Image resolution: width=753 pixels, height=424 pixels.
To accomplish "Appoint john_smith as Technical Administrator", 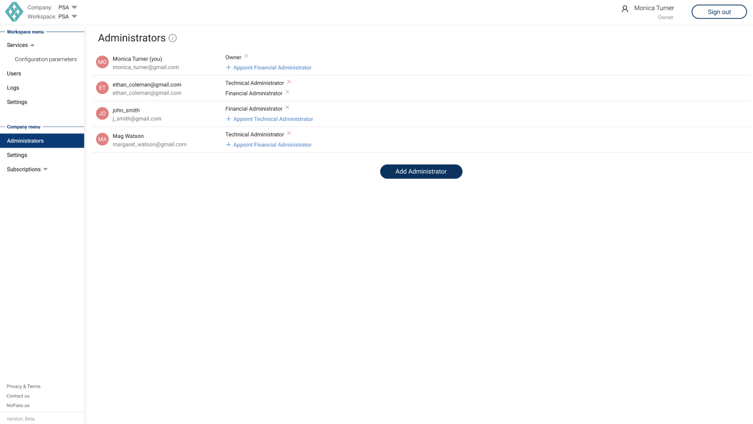I will coord(270,119).
